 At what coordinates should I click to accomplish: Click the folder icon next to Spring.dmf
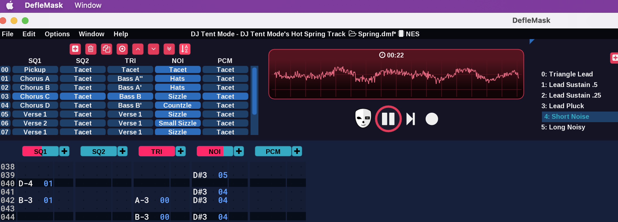click(352, 34)
